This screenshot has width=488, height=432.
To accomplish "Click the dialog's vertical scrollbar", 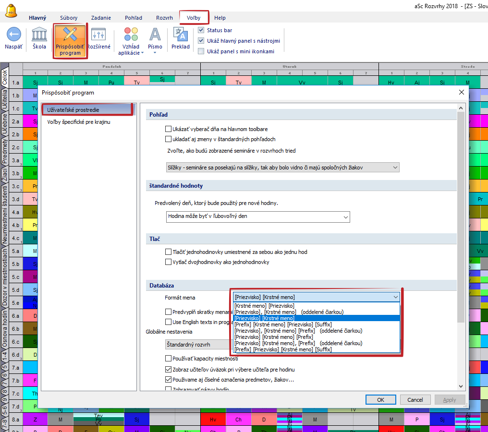I will click(461, 216).
